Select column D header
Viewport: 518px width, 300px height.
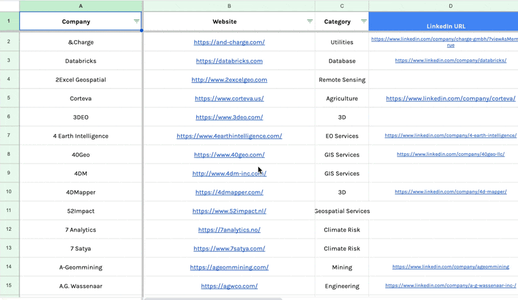[x=444, y=6]
